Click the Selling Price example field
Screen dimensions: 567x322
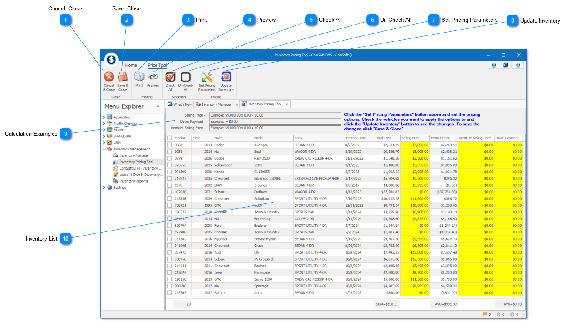[x=275, y=115]
